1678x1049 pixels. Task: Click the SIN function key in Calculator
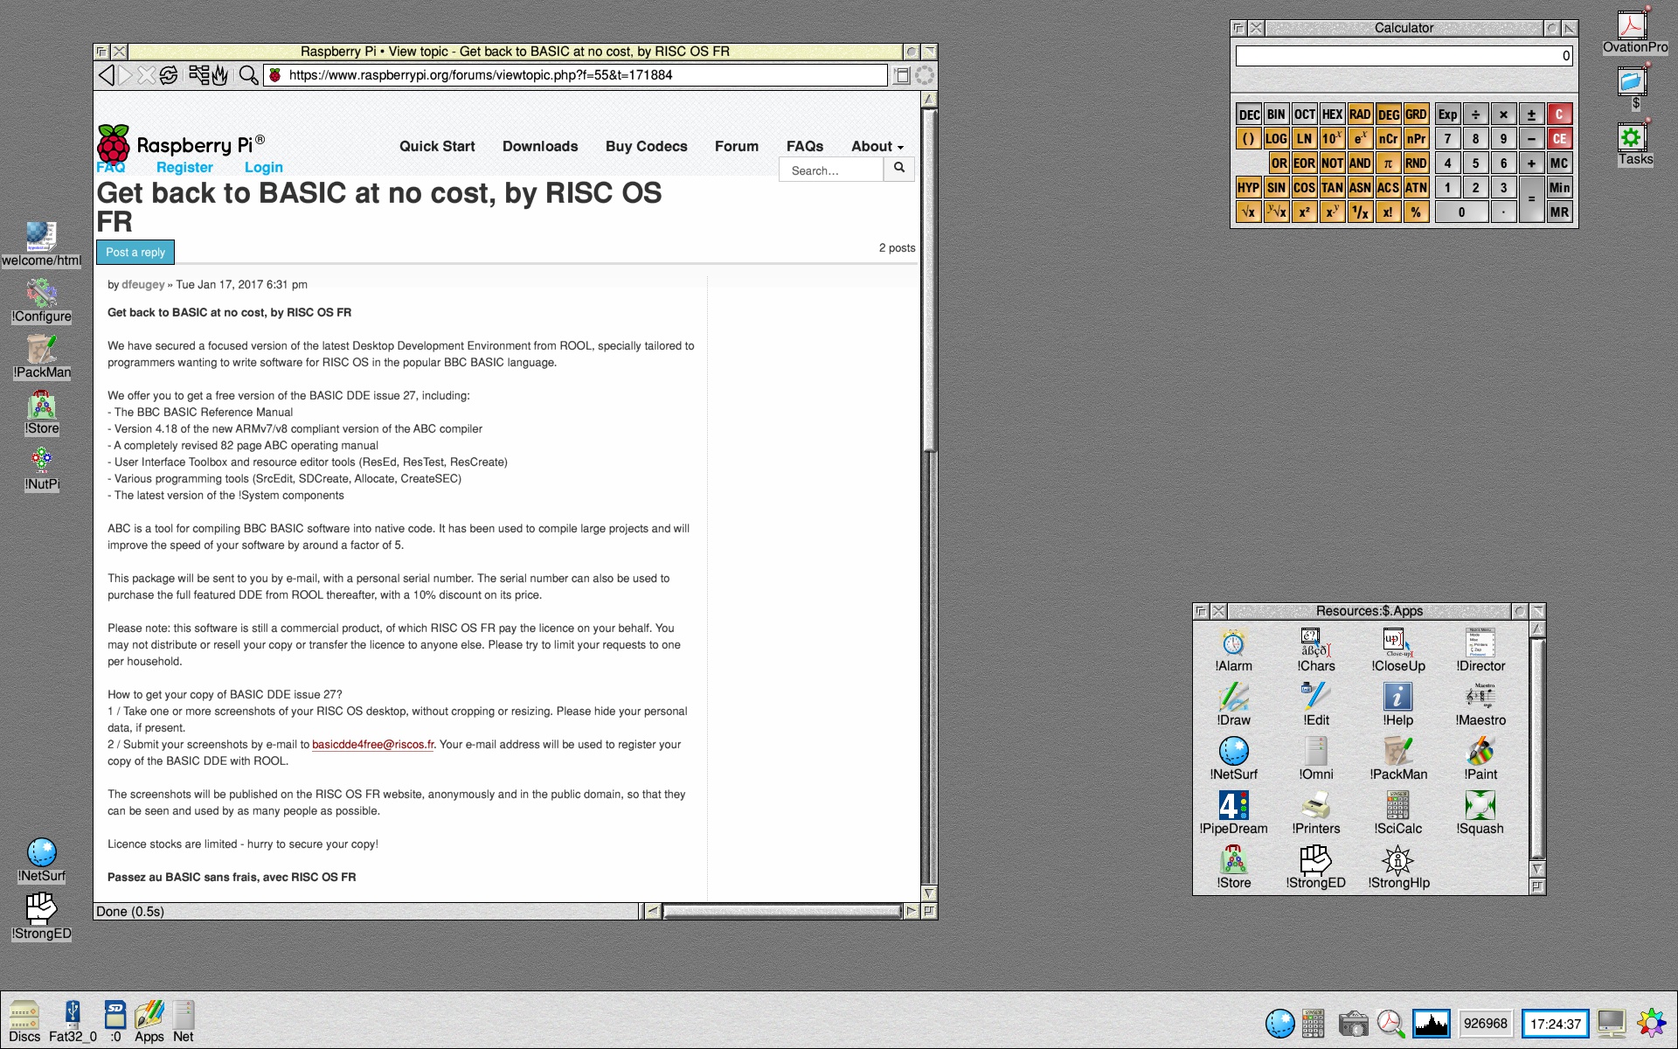1276,188
